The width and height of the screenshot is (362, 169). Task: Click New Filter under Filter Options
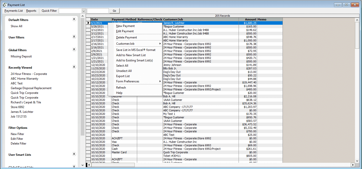[x=17, y=134]
